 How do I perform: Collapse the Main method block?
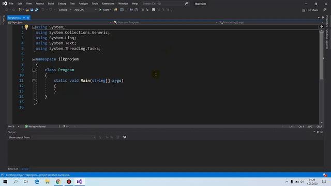(34, 81)
